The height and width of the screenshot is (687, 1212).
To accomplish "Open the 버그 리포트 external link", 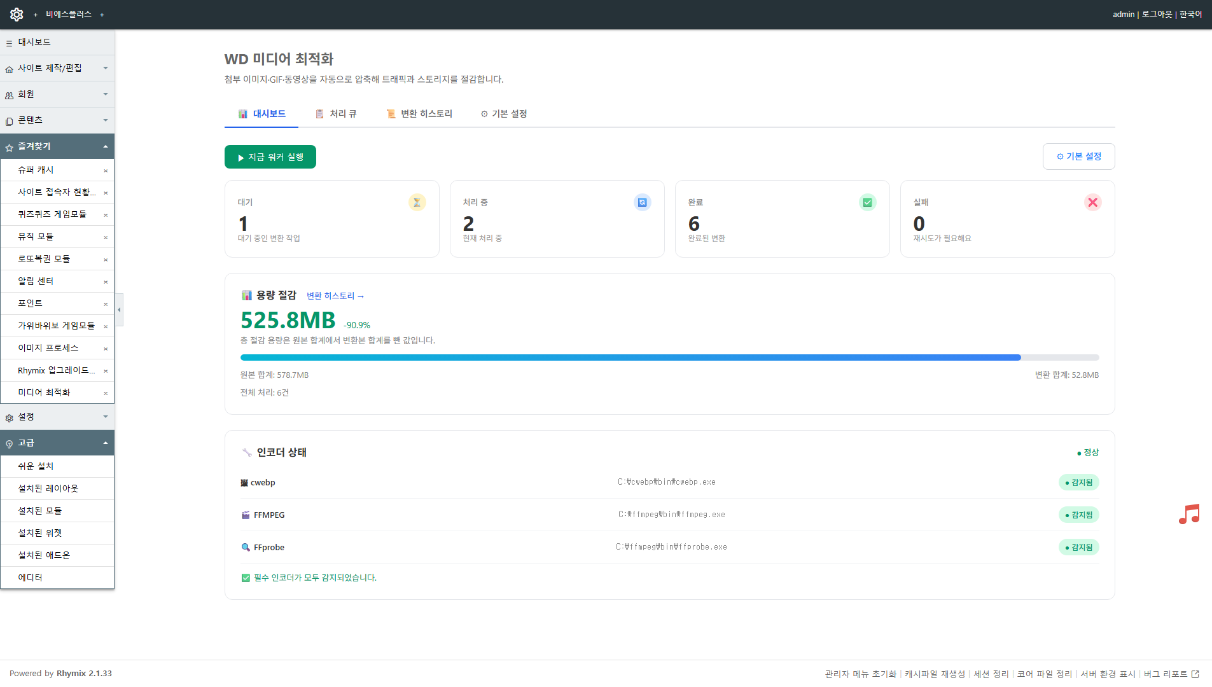I will click(1171, 674).
